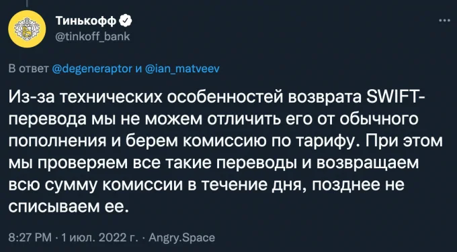Click the display name Тинькофф
Viewport: 457px width, 252px height.
coord(86,21)
